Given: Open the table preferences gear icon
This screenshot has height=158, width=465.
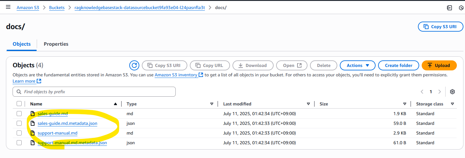Looking at the screenshot, I should coord(452,92).
